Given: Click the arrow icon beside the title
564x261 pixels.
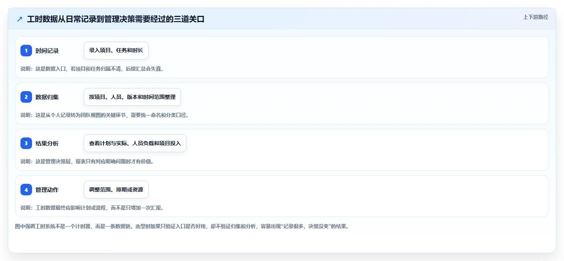Looking at the screenshot, I should (20, 19).
